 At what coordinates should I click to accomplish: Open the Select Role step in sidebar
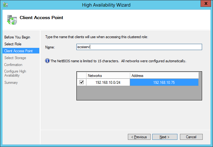pos(13,44)
